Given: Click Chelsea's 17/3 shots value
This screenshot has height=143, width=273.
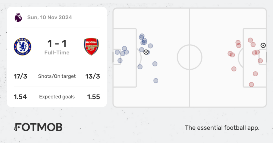Looking at the screenshot, I should coord(20,76).
